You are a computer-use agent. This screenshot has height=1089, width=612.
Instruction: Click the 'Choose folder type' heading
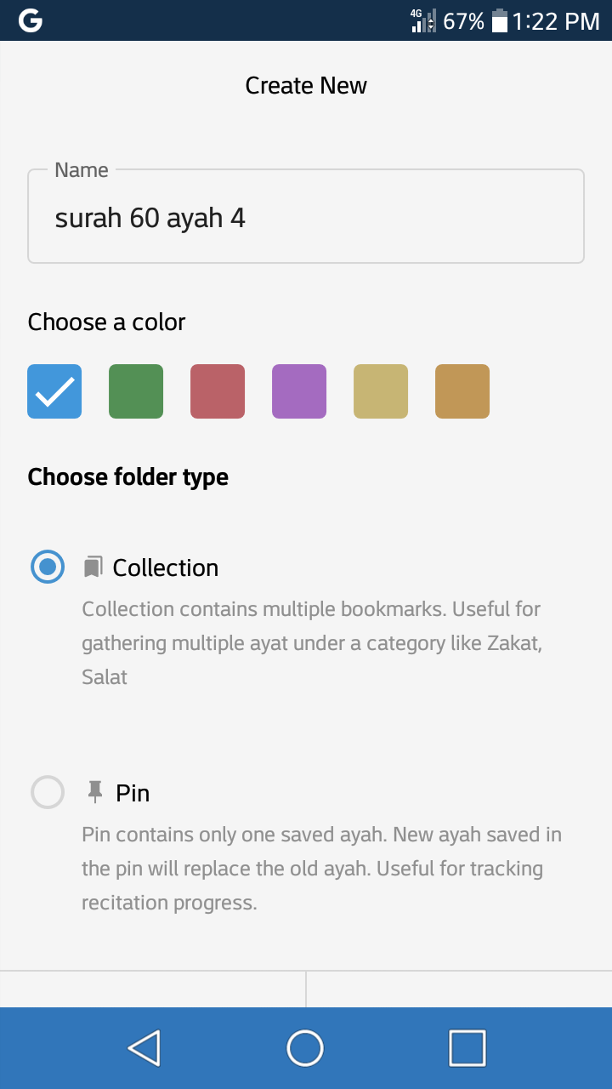(127, 476)
